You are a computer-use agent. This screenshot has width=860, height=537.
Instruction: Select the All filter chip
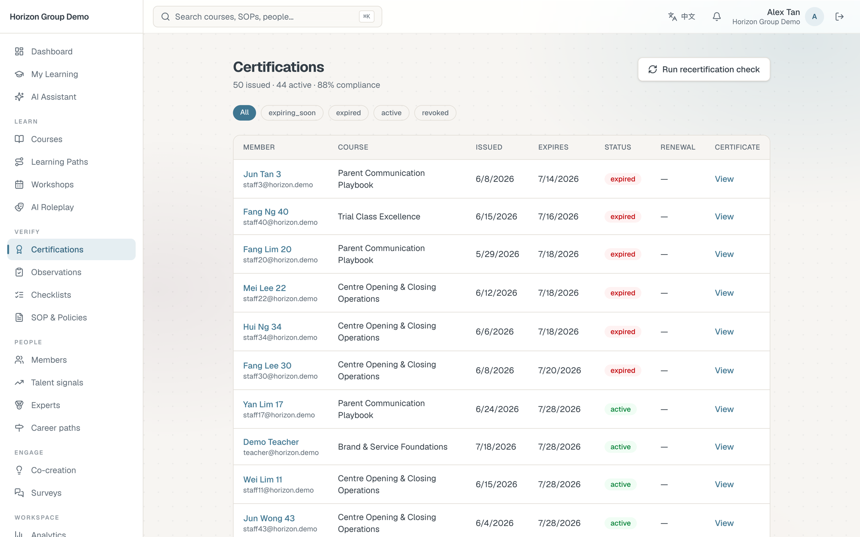coord(244,113)
